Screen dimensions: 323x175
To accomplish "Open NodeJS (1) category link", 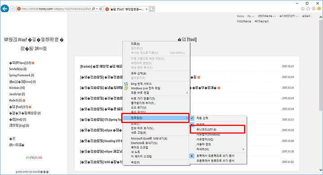I will coord(15,100).
